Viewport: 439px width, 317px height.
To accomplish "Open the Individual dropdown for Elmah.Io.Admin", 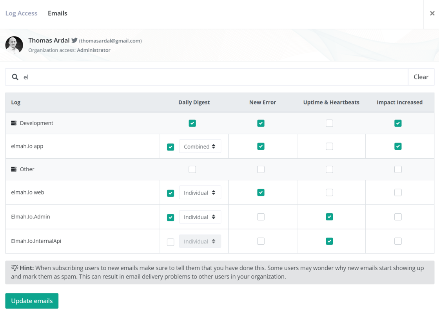I will (x=200, y=217).
